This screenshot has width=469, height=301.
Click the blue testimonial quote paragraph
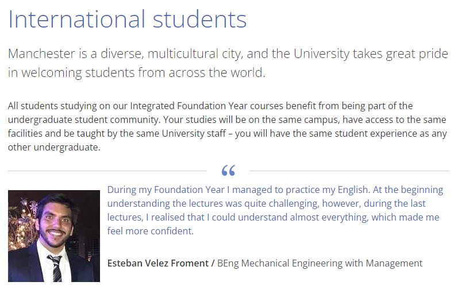pyautogui.click(x=275, y=210)
